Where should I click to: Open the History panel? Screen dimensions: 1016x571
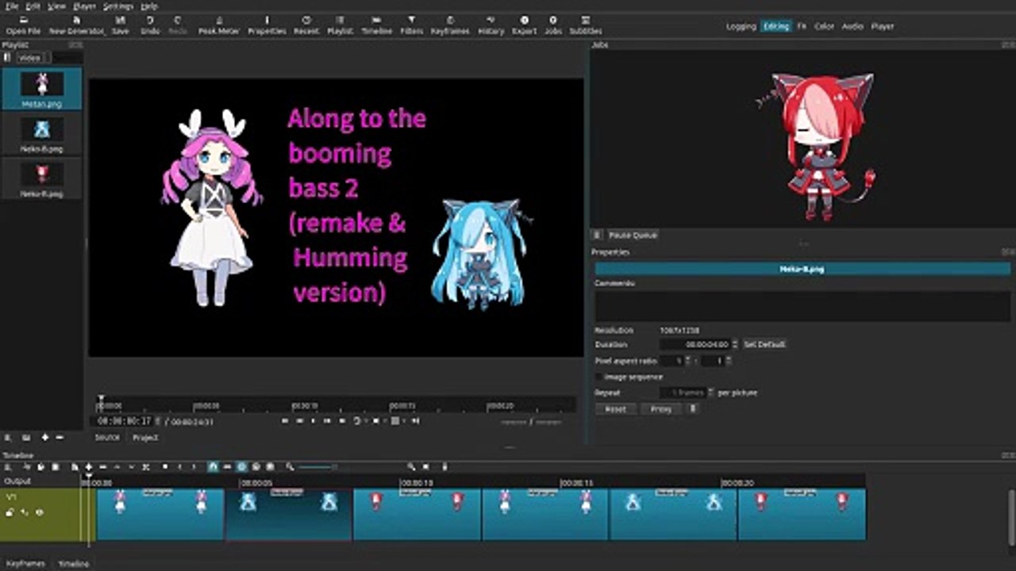(491, 25)
